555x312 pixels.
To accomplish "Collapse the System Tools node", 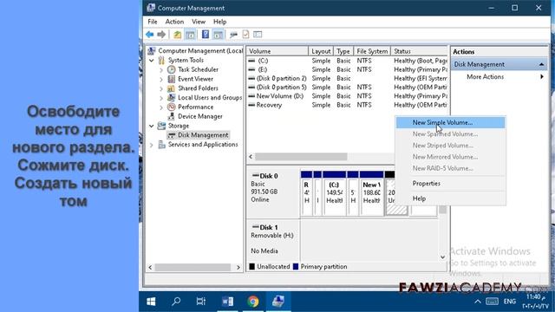I will (x=152, y=61).
